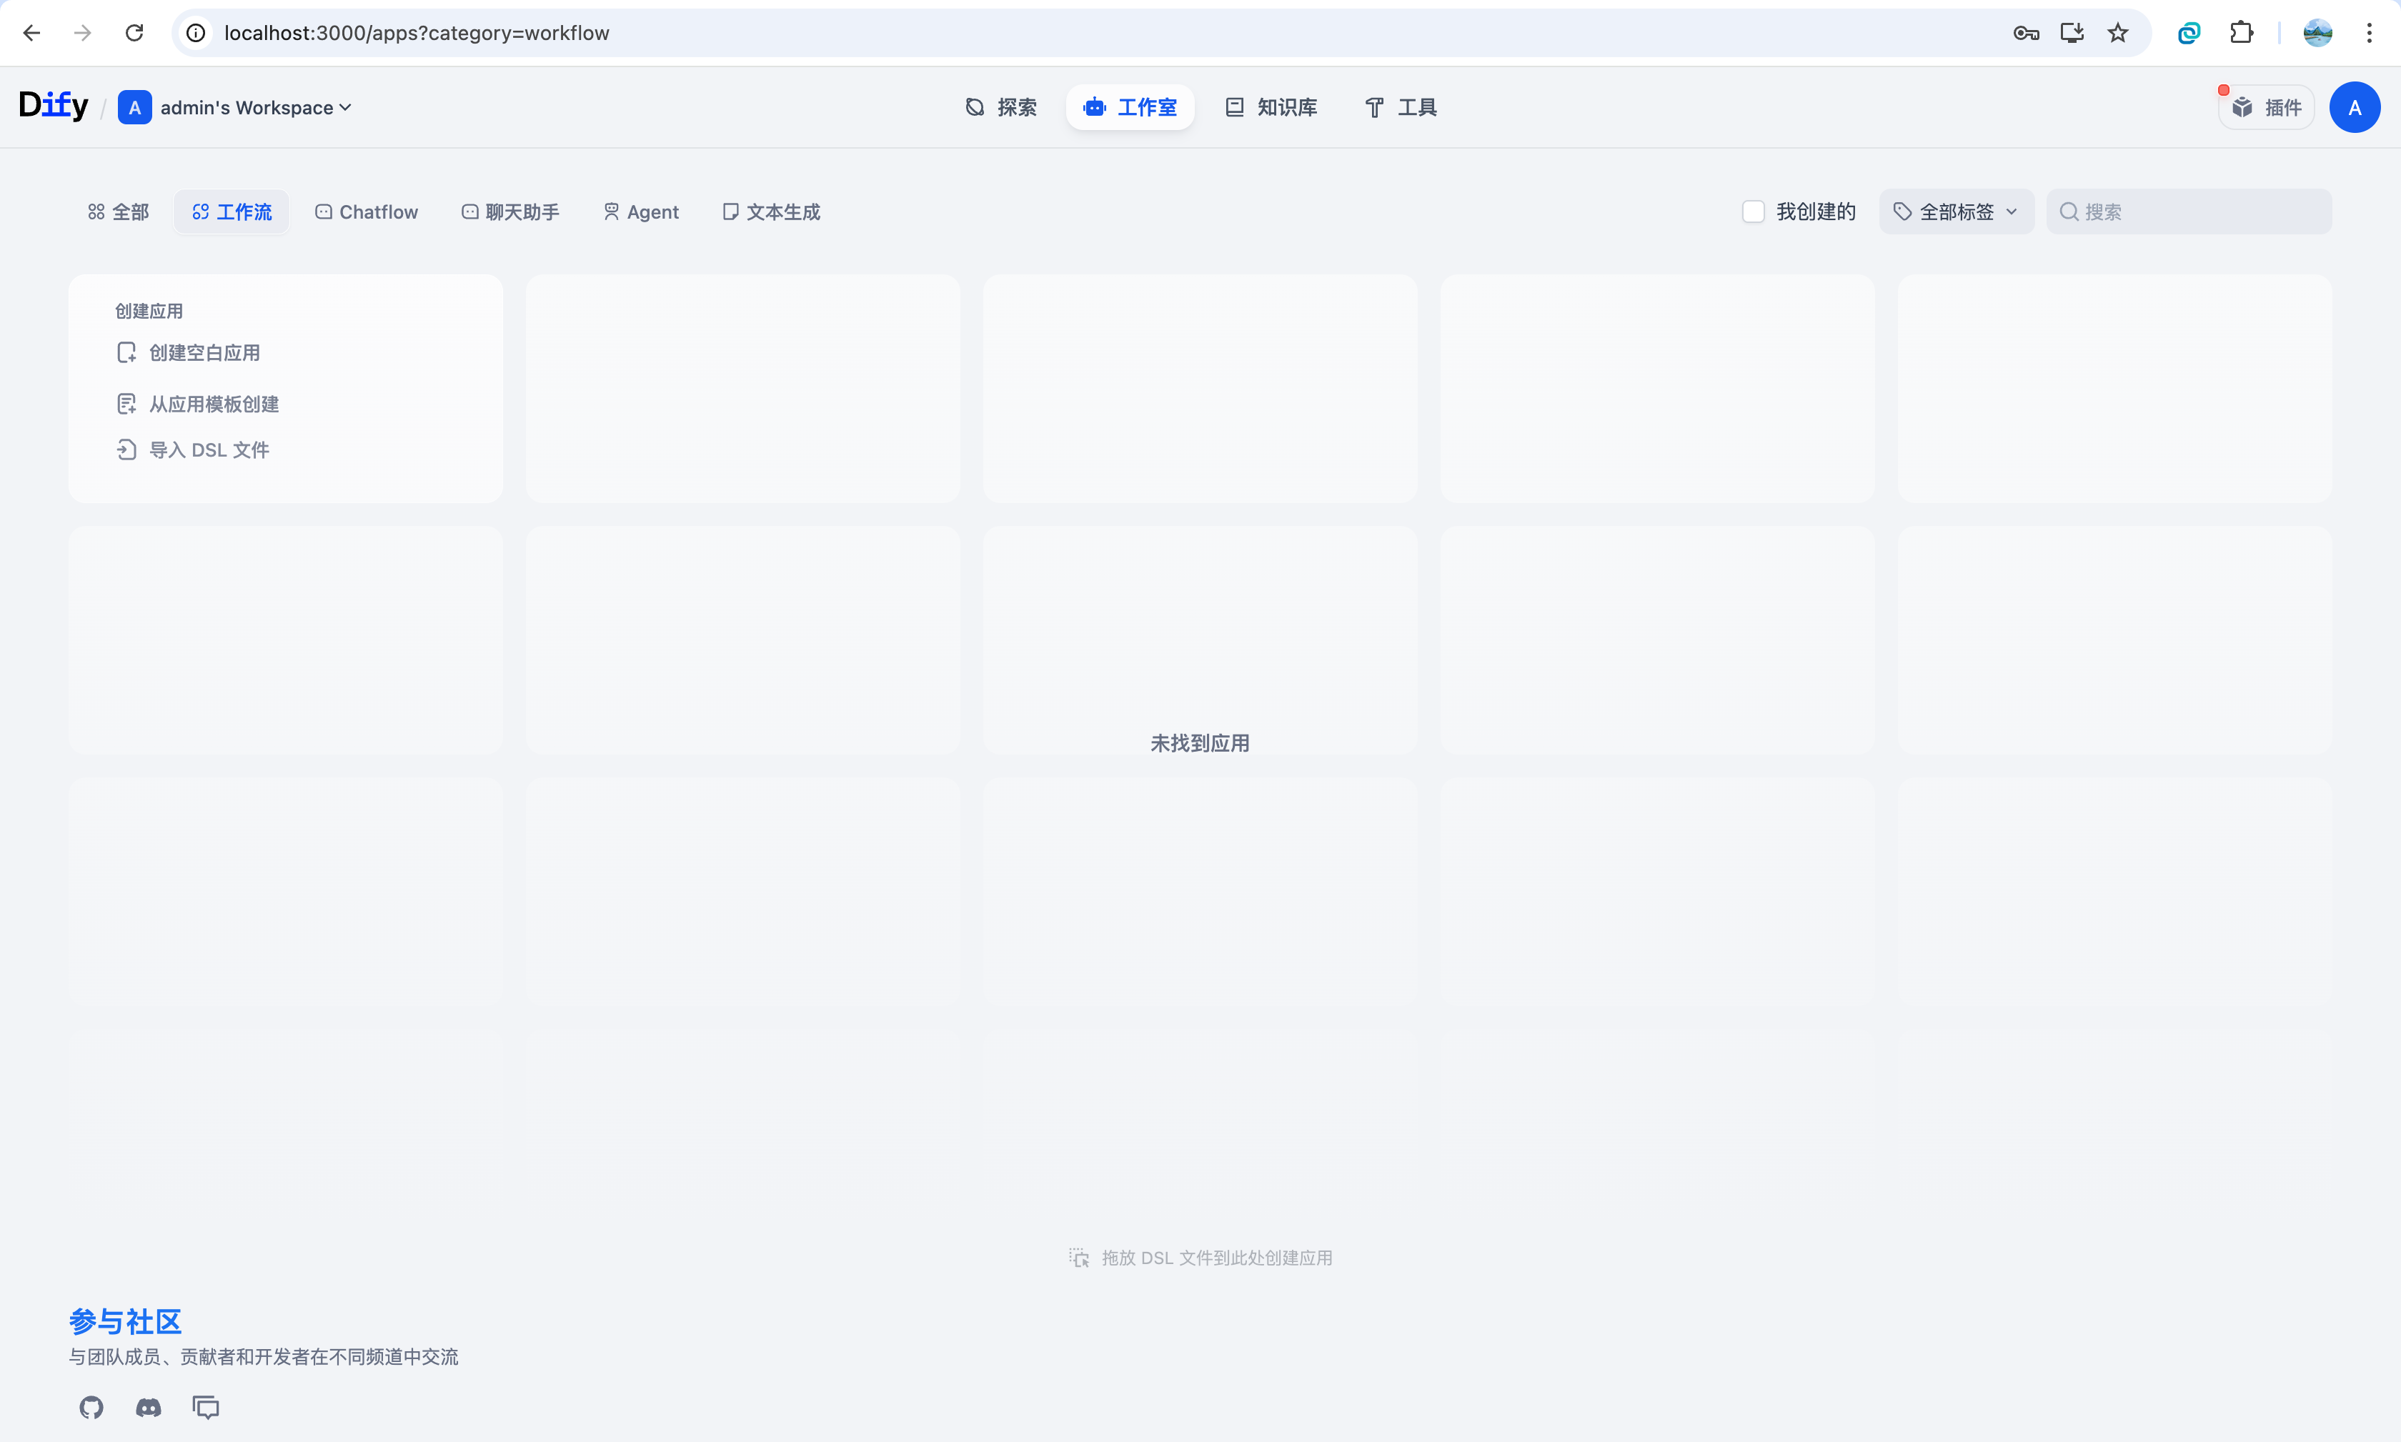The height and width of the screenshot is (1442, 2401).
Task: Open the GitHub community icon
Action: point(91,1407)
